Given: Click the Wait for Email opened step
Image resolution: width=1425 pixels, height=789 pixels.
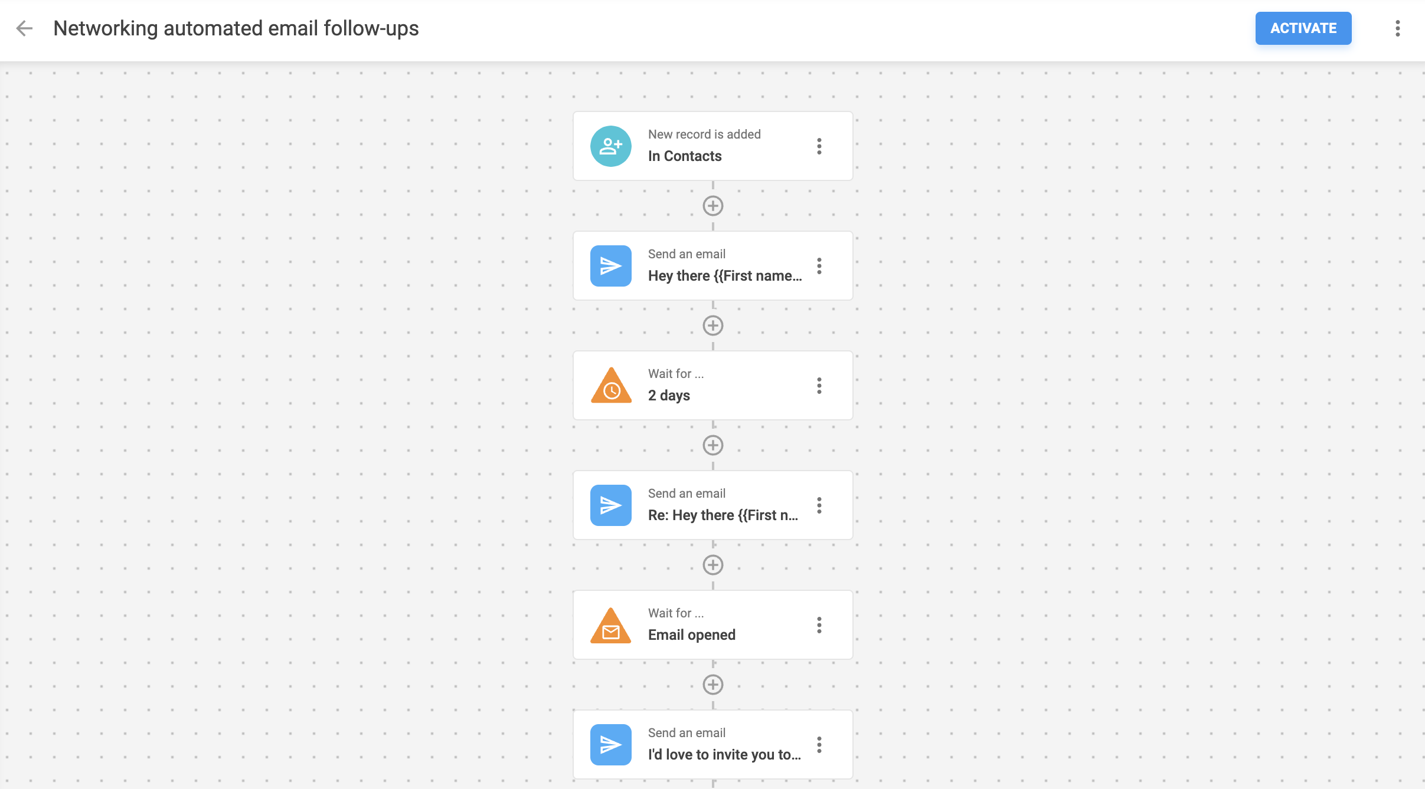Looking at the screenshot, I should pos(712,625).
